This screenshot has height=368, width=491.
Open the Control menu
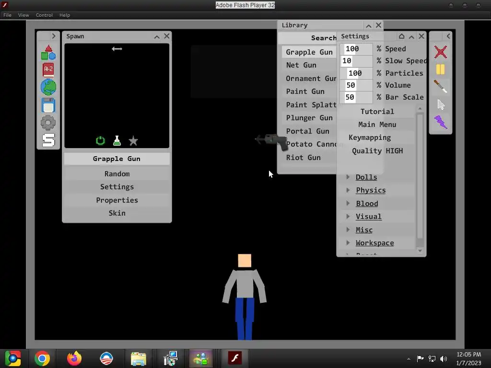pyautogui.click(x=44, y=15)
